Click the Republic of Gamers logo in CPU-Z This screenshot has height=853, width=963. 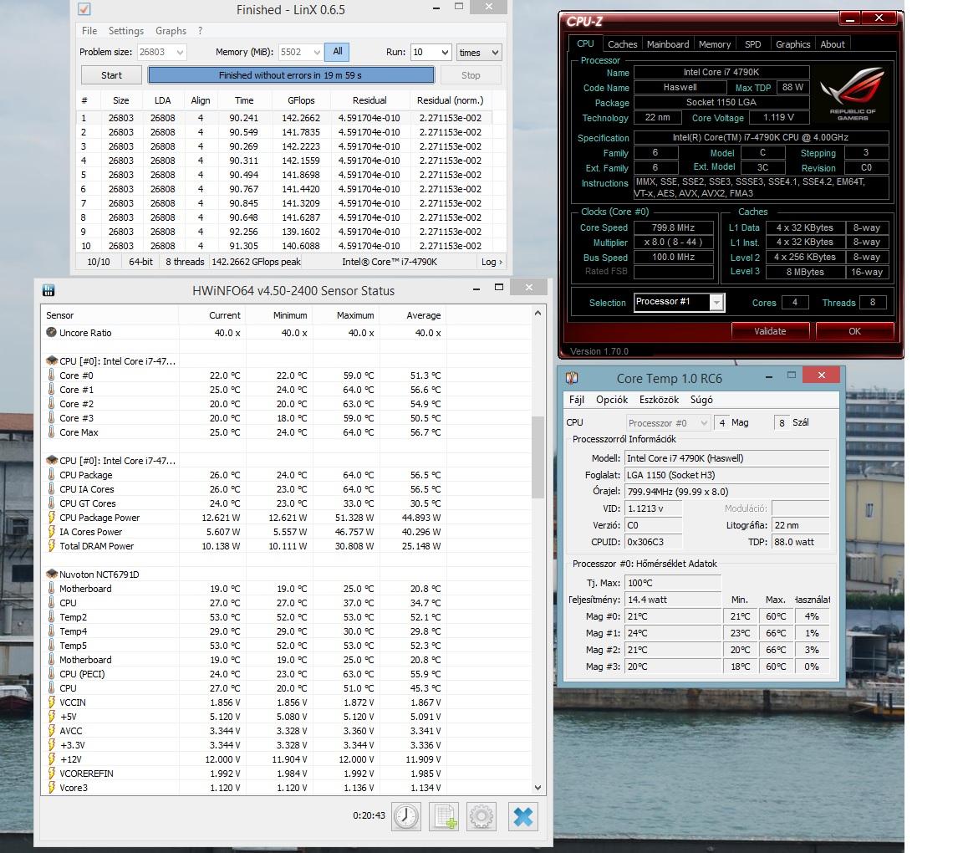point(853,94)
